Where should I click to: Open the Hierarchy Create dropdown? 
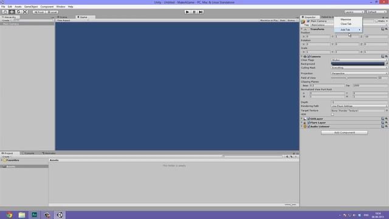(6, 20)
